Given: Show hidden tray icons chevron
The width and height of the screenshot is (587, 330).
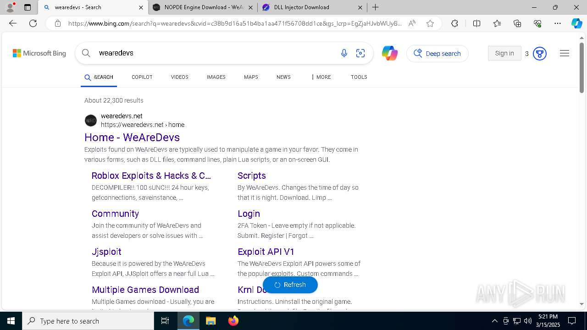Looking at the screenshot, I should [x=494, y=321].
